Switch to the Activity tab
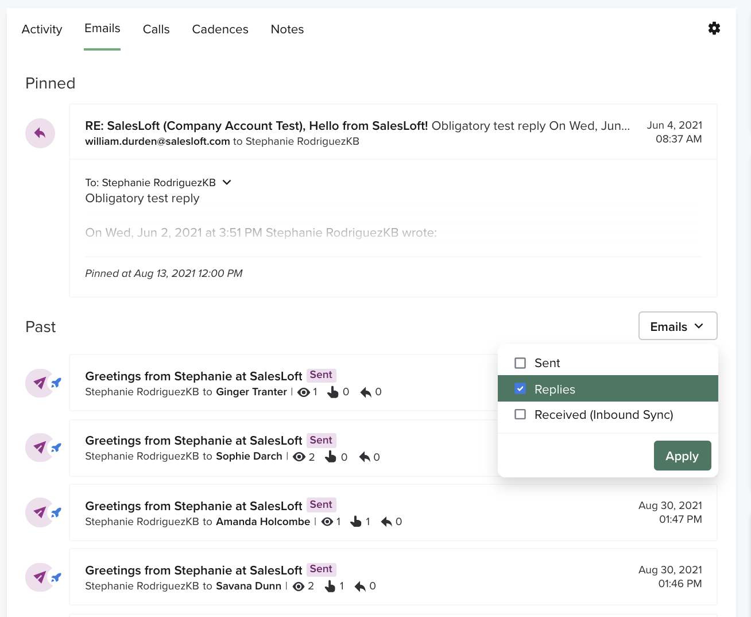Image resolution: width=751 pixels, height=617 pixels. tap(42, 29)
